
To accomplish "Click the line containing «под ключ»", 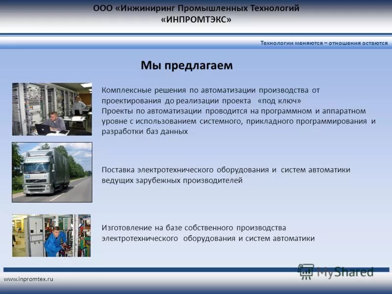I will (201, 101).
